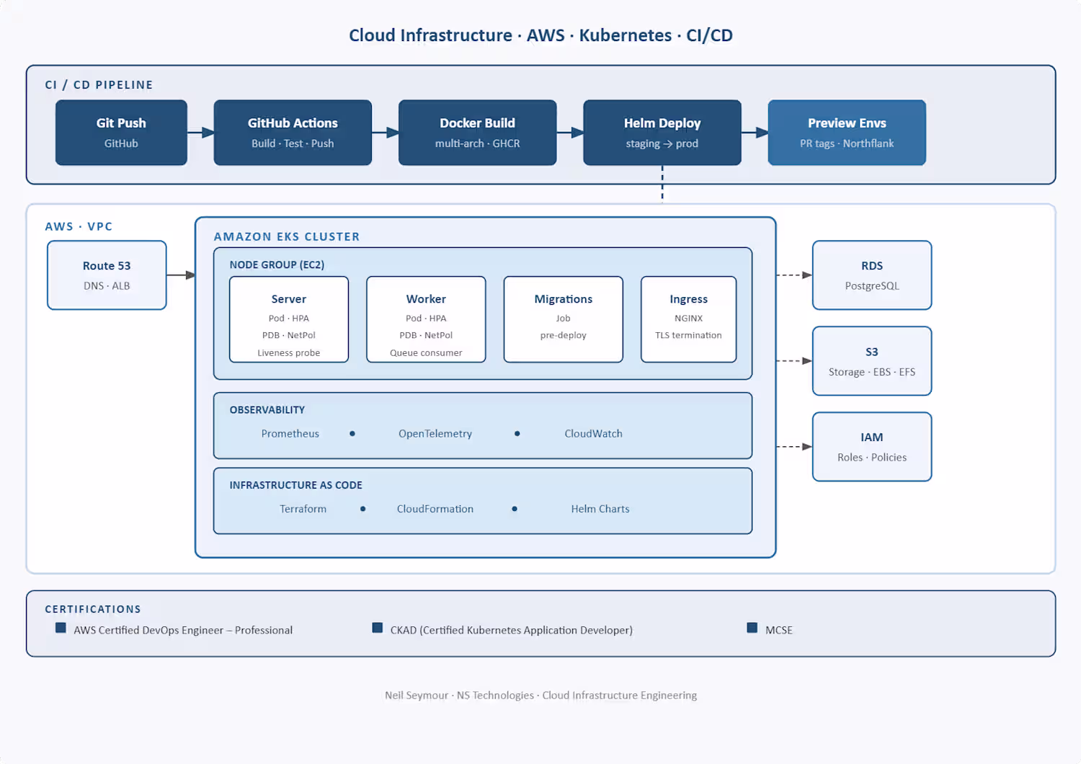Image resolution: width=1081 pixels, height=764 pixels.
Task: Select the MCSE certification text
Action: 779,630
